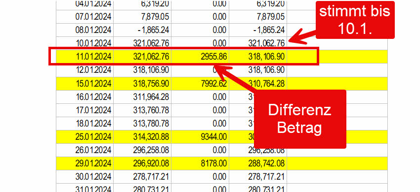Click the value -1,865.24 in second column

[142, 30]
